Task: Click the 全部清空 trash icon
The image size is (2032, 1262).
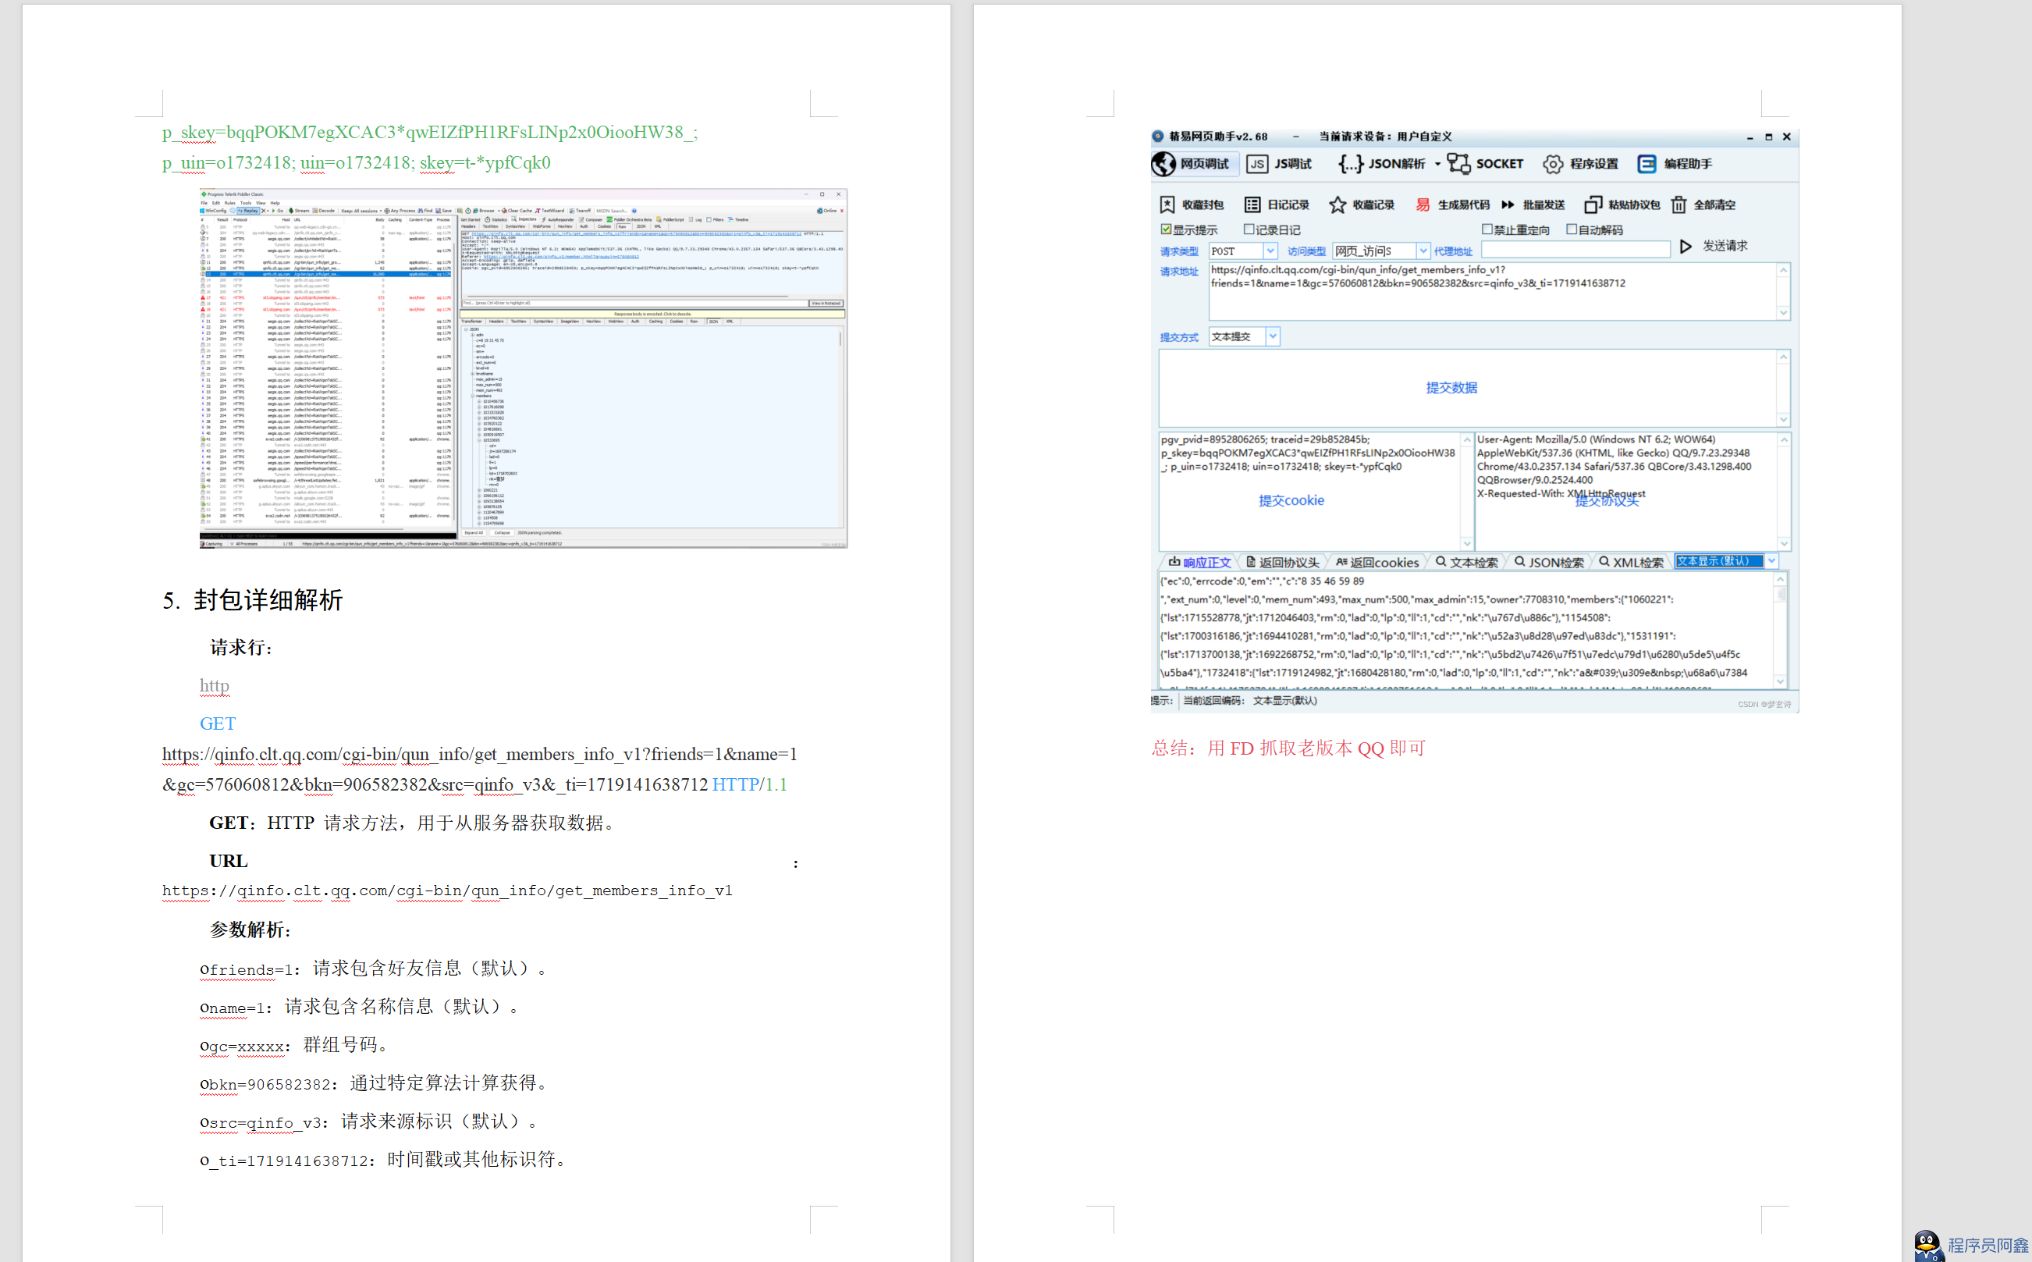Action: (x=1679, y=204)
